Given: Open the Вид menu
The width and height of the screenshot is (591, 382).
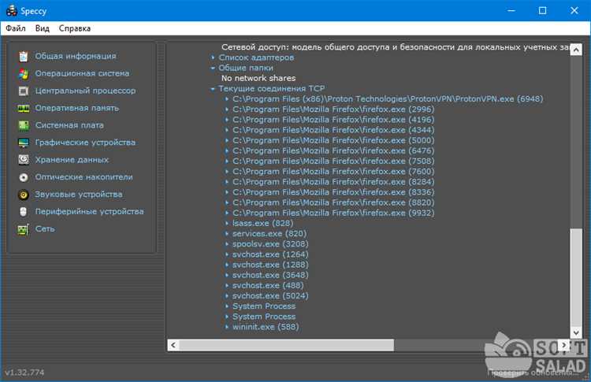Looking at the screenshot, I should tap(43, 28).
